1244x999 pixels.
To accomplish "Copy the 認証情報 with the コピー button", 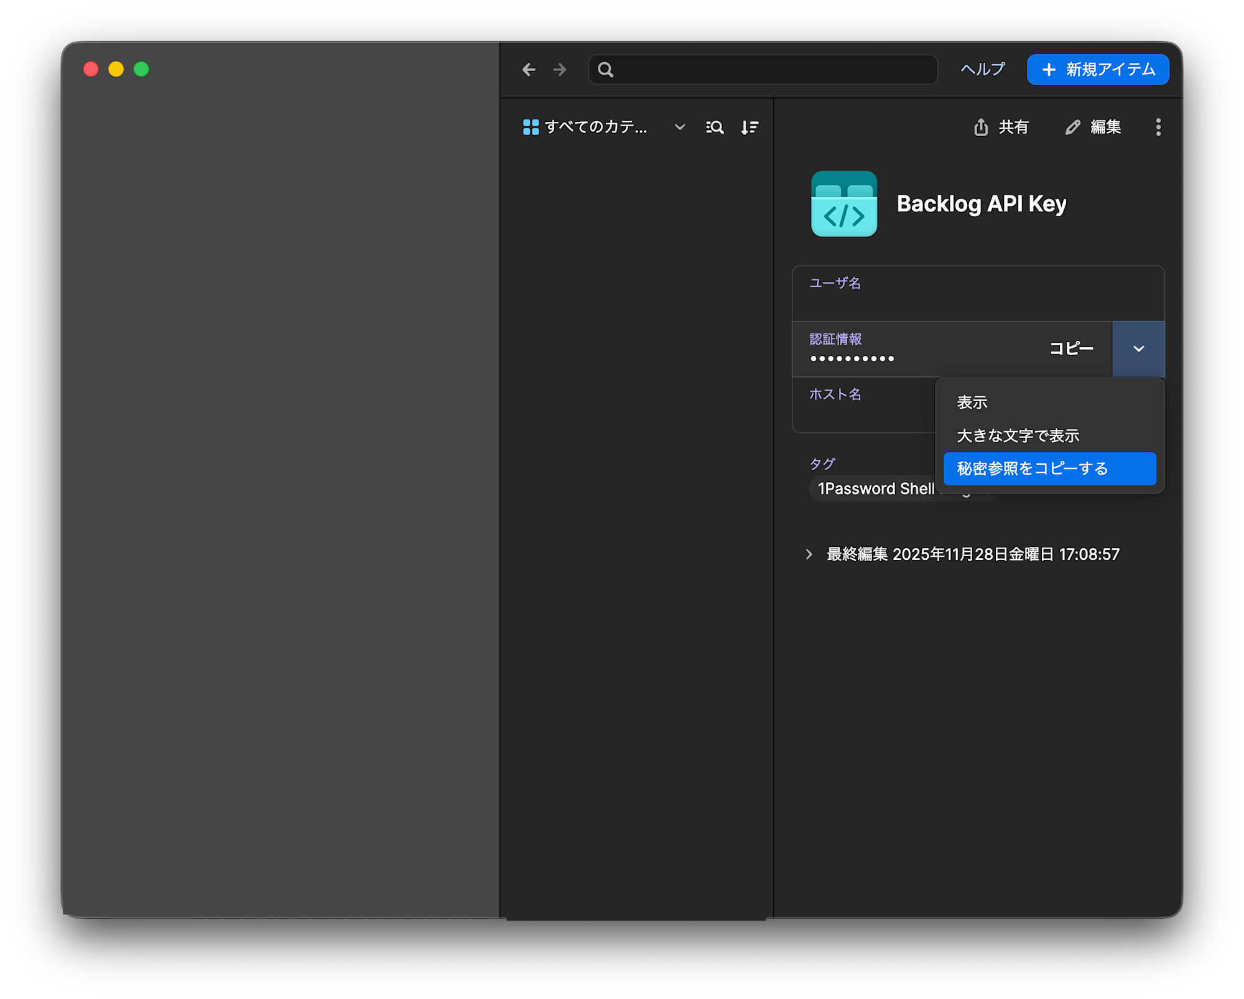I will pos(1071,349).
